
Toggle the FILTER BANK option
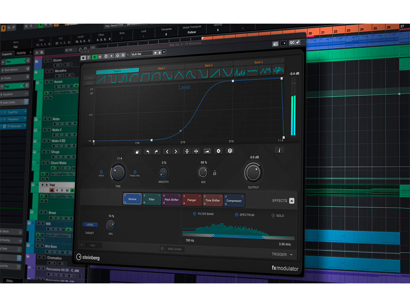(194, 214)
